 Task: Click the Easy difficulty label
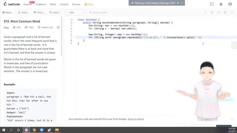click(x=6, y=27)
